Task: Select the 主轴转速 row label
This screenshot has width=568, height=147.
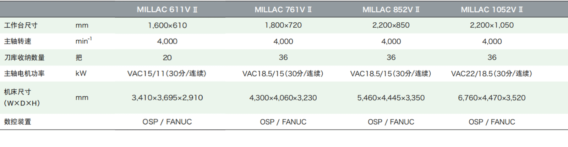Action: 18,41
